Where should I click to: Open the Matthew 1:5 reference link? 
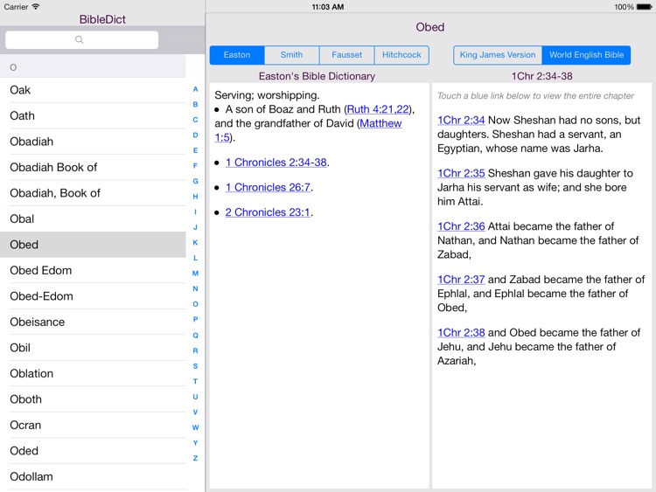[x=380, y=123]
